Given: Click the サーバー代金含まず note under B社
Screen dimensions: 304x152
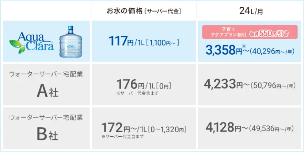Looking at the screenshot, I should click(x=122, y=137).
